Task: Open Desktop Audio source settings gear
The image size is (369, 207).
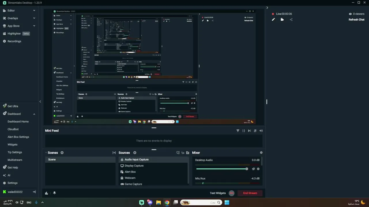Action: [258, 169]
